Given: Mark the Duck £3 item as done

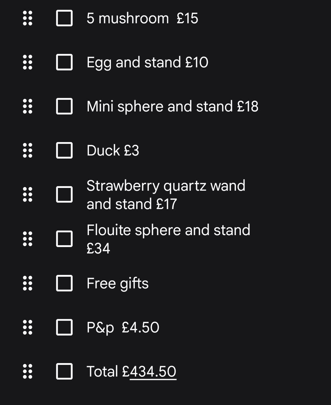Looking at the screenshot, I should 64,151.
